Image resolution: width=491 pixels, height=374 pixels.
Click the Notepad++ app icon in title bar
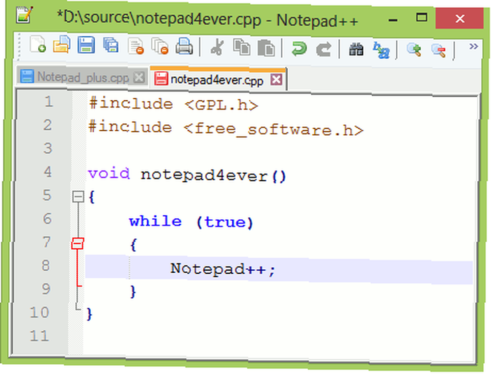tap(24, 15)
